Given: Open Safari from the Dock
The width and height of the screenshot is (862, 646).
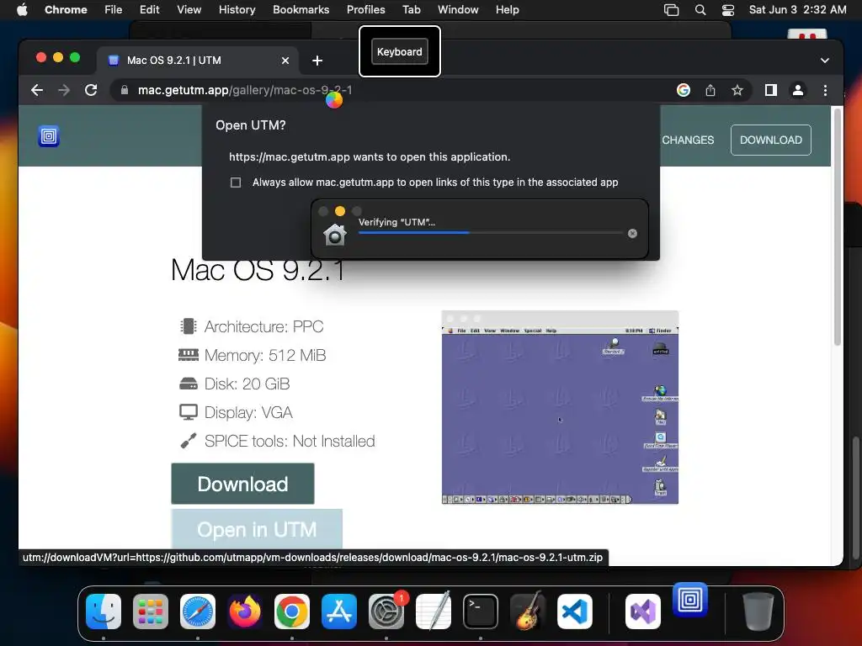Looking at the screenshot, I should pyautogui.click(x=198, y=612).
